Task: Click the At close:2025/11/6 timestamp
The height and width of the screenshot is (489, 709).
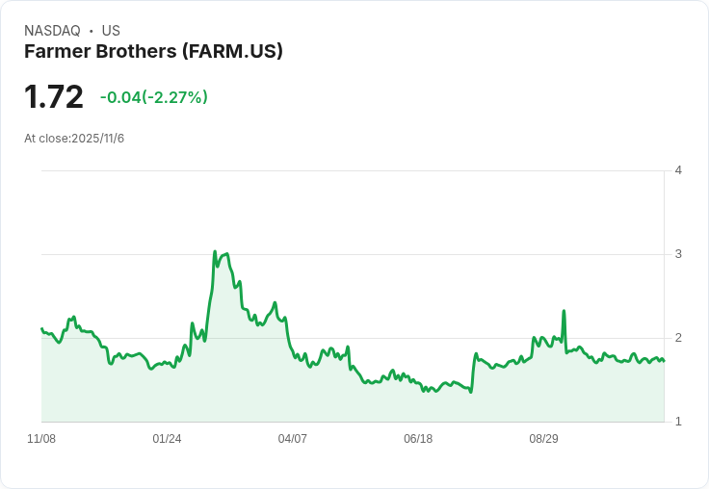Action: (74, 139)
